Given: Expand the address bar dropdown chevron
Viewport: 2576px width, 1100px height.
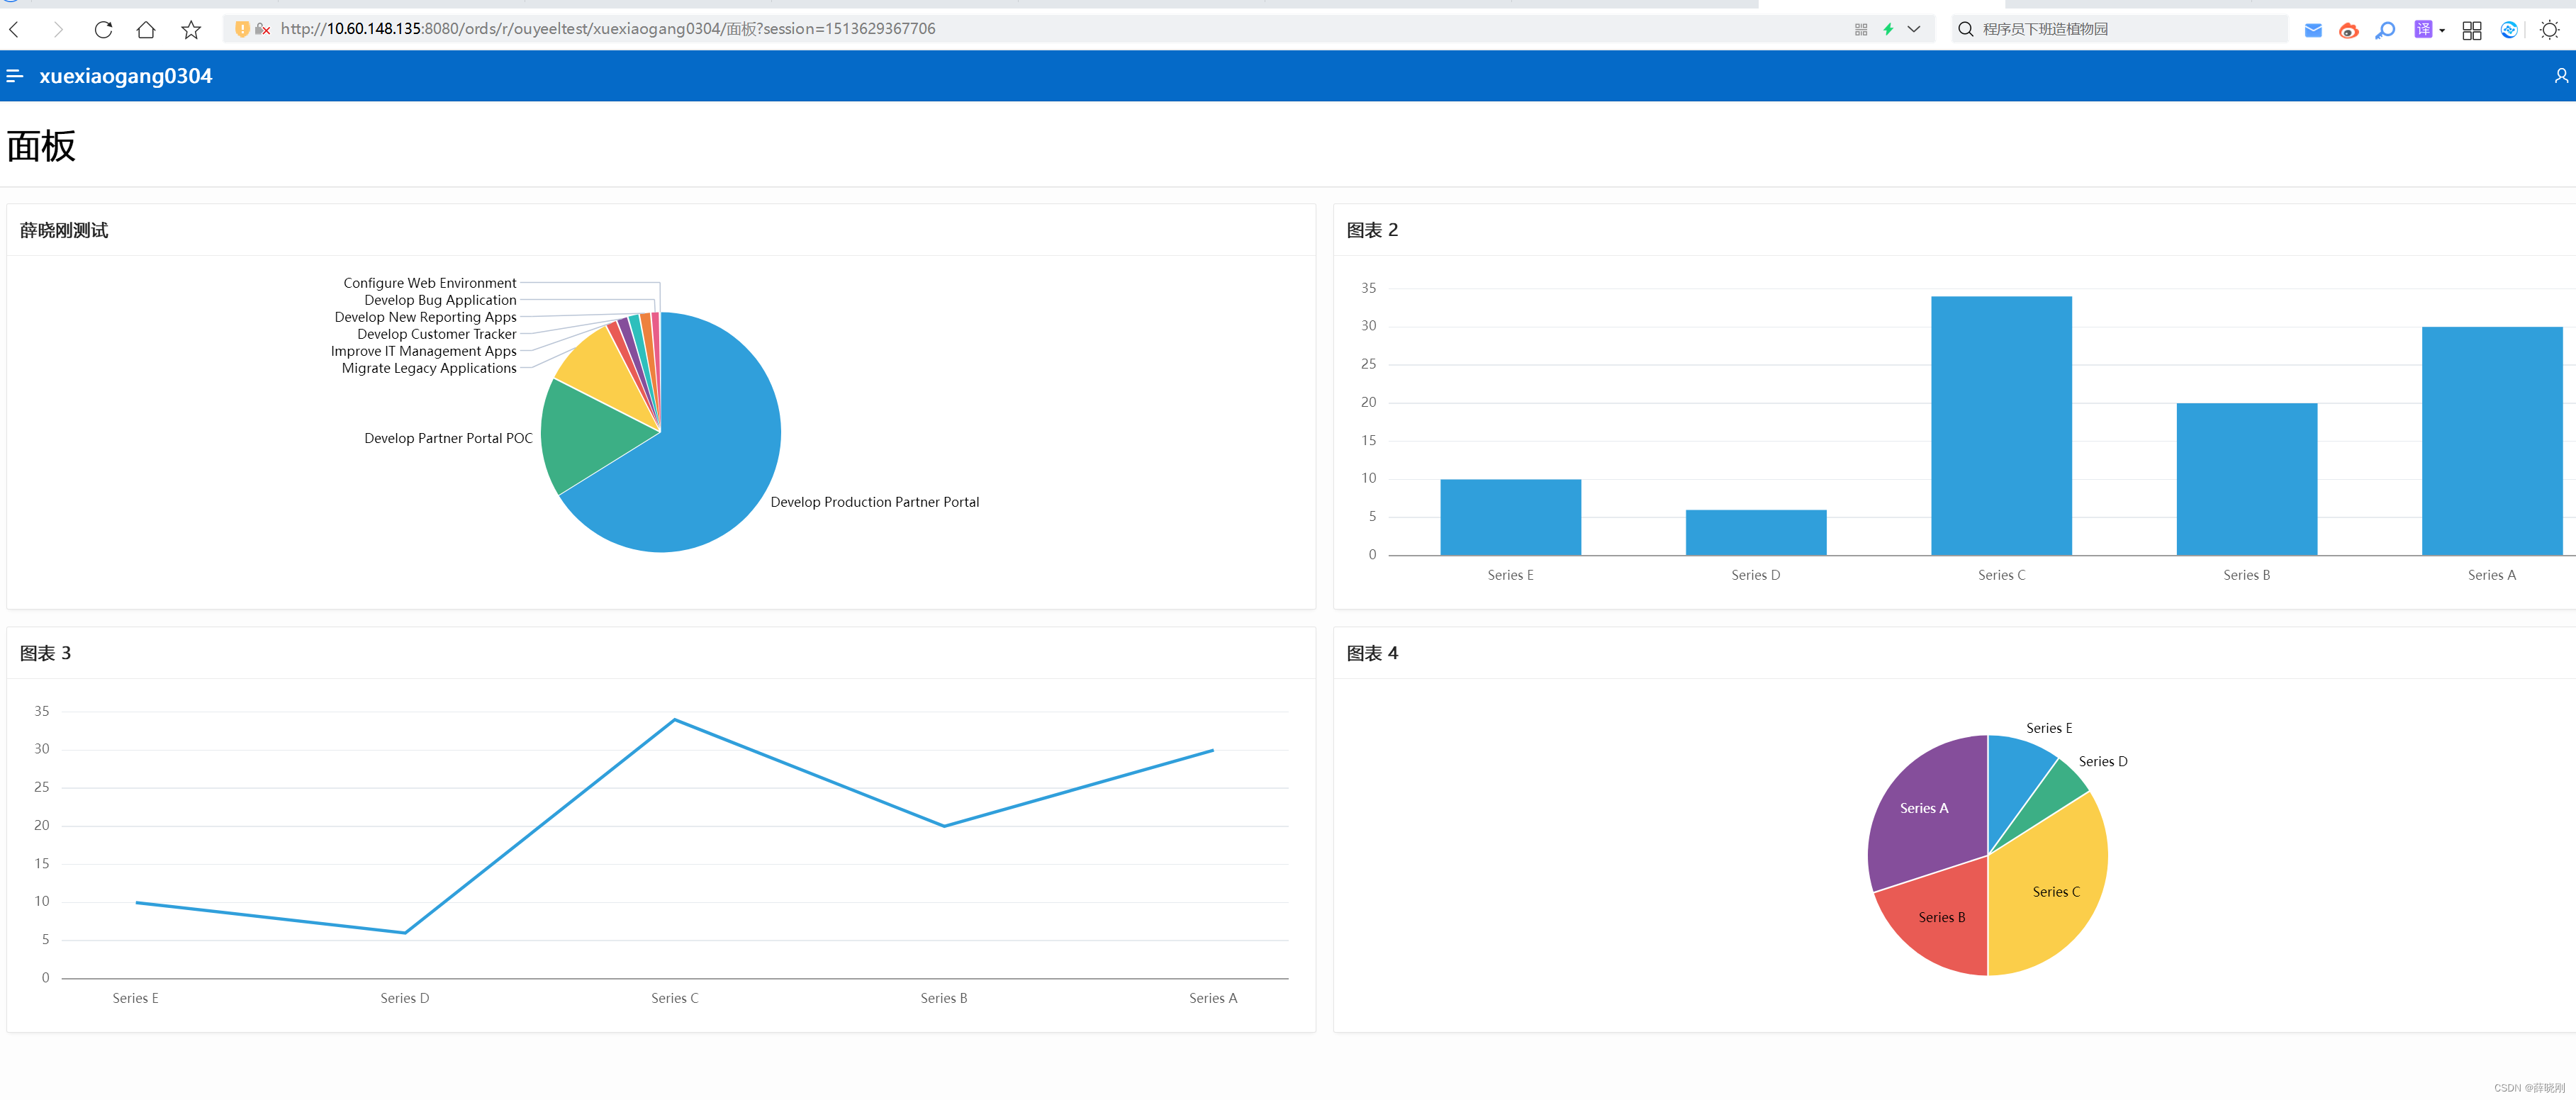Looking at the screenshot, I should pos(1914,30).
